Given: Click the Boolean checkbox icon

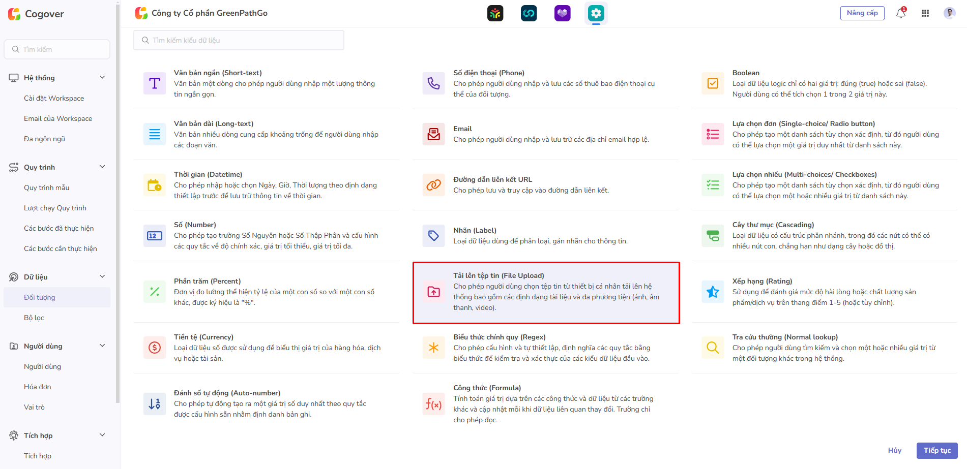Looking at the screenshot, I should [713, 83].
